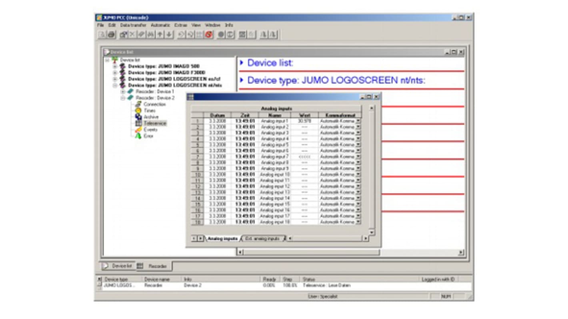
Task: Switch to the Ext. analog inputs tab
Action: pyautogui.click(x=262, y=239)
